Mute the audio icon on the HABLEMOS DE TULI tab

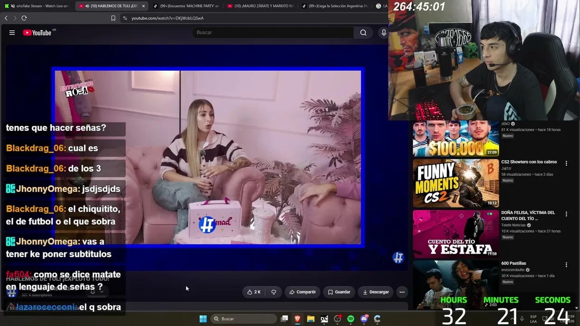(87, 6)
